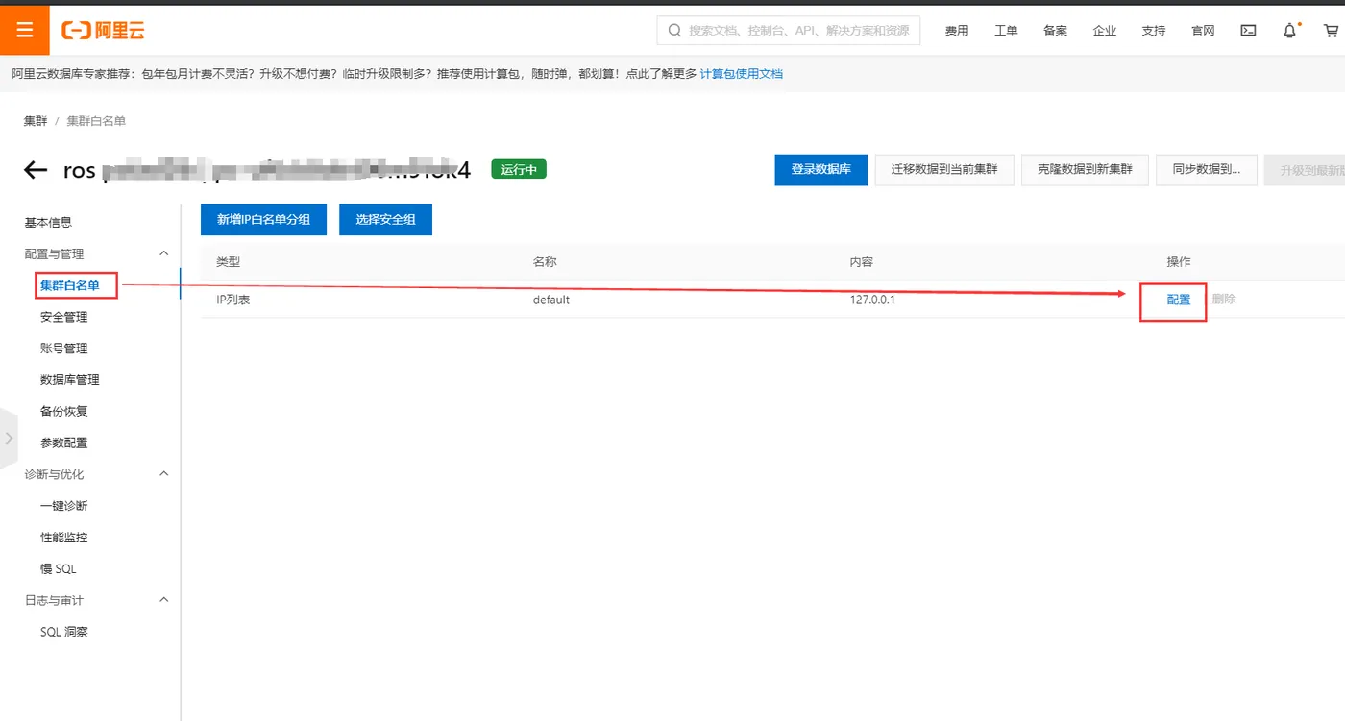1345x721 pixels.
Task: Open the 备案 menu
Action: pos(1055,31)
